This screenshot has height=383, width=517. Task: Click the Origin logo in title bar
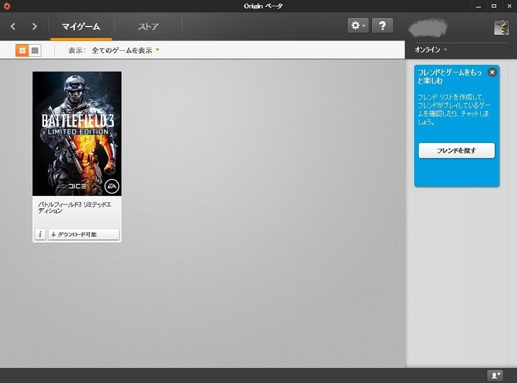6,6
